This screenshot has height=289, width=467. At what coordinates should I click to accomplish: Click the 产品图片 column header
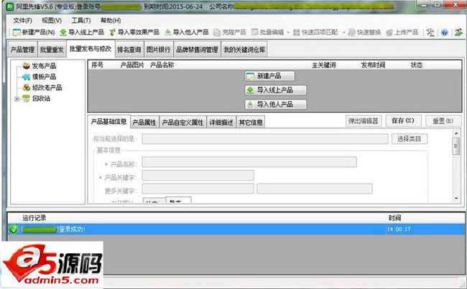click(132, 65)
